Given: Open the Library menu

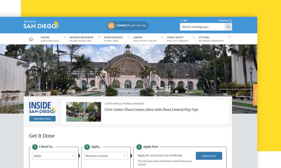Looking at the screenshot, I should point(148,39).
